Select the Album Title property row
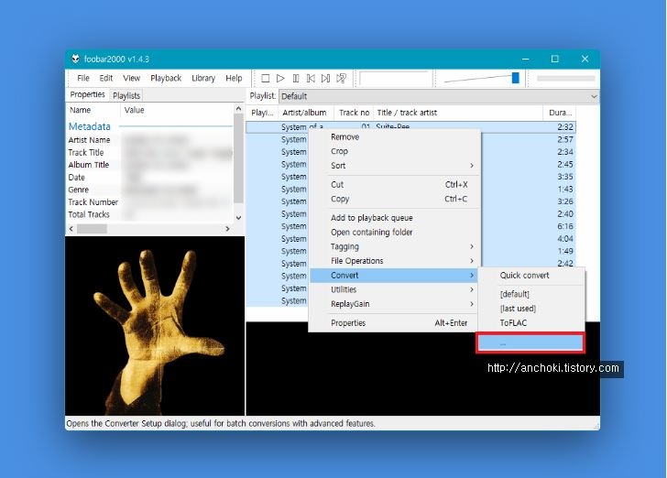The height and width of the screenshot is (478, 667). (150, 165)
